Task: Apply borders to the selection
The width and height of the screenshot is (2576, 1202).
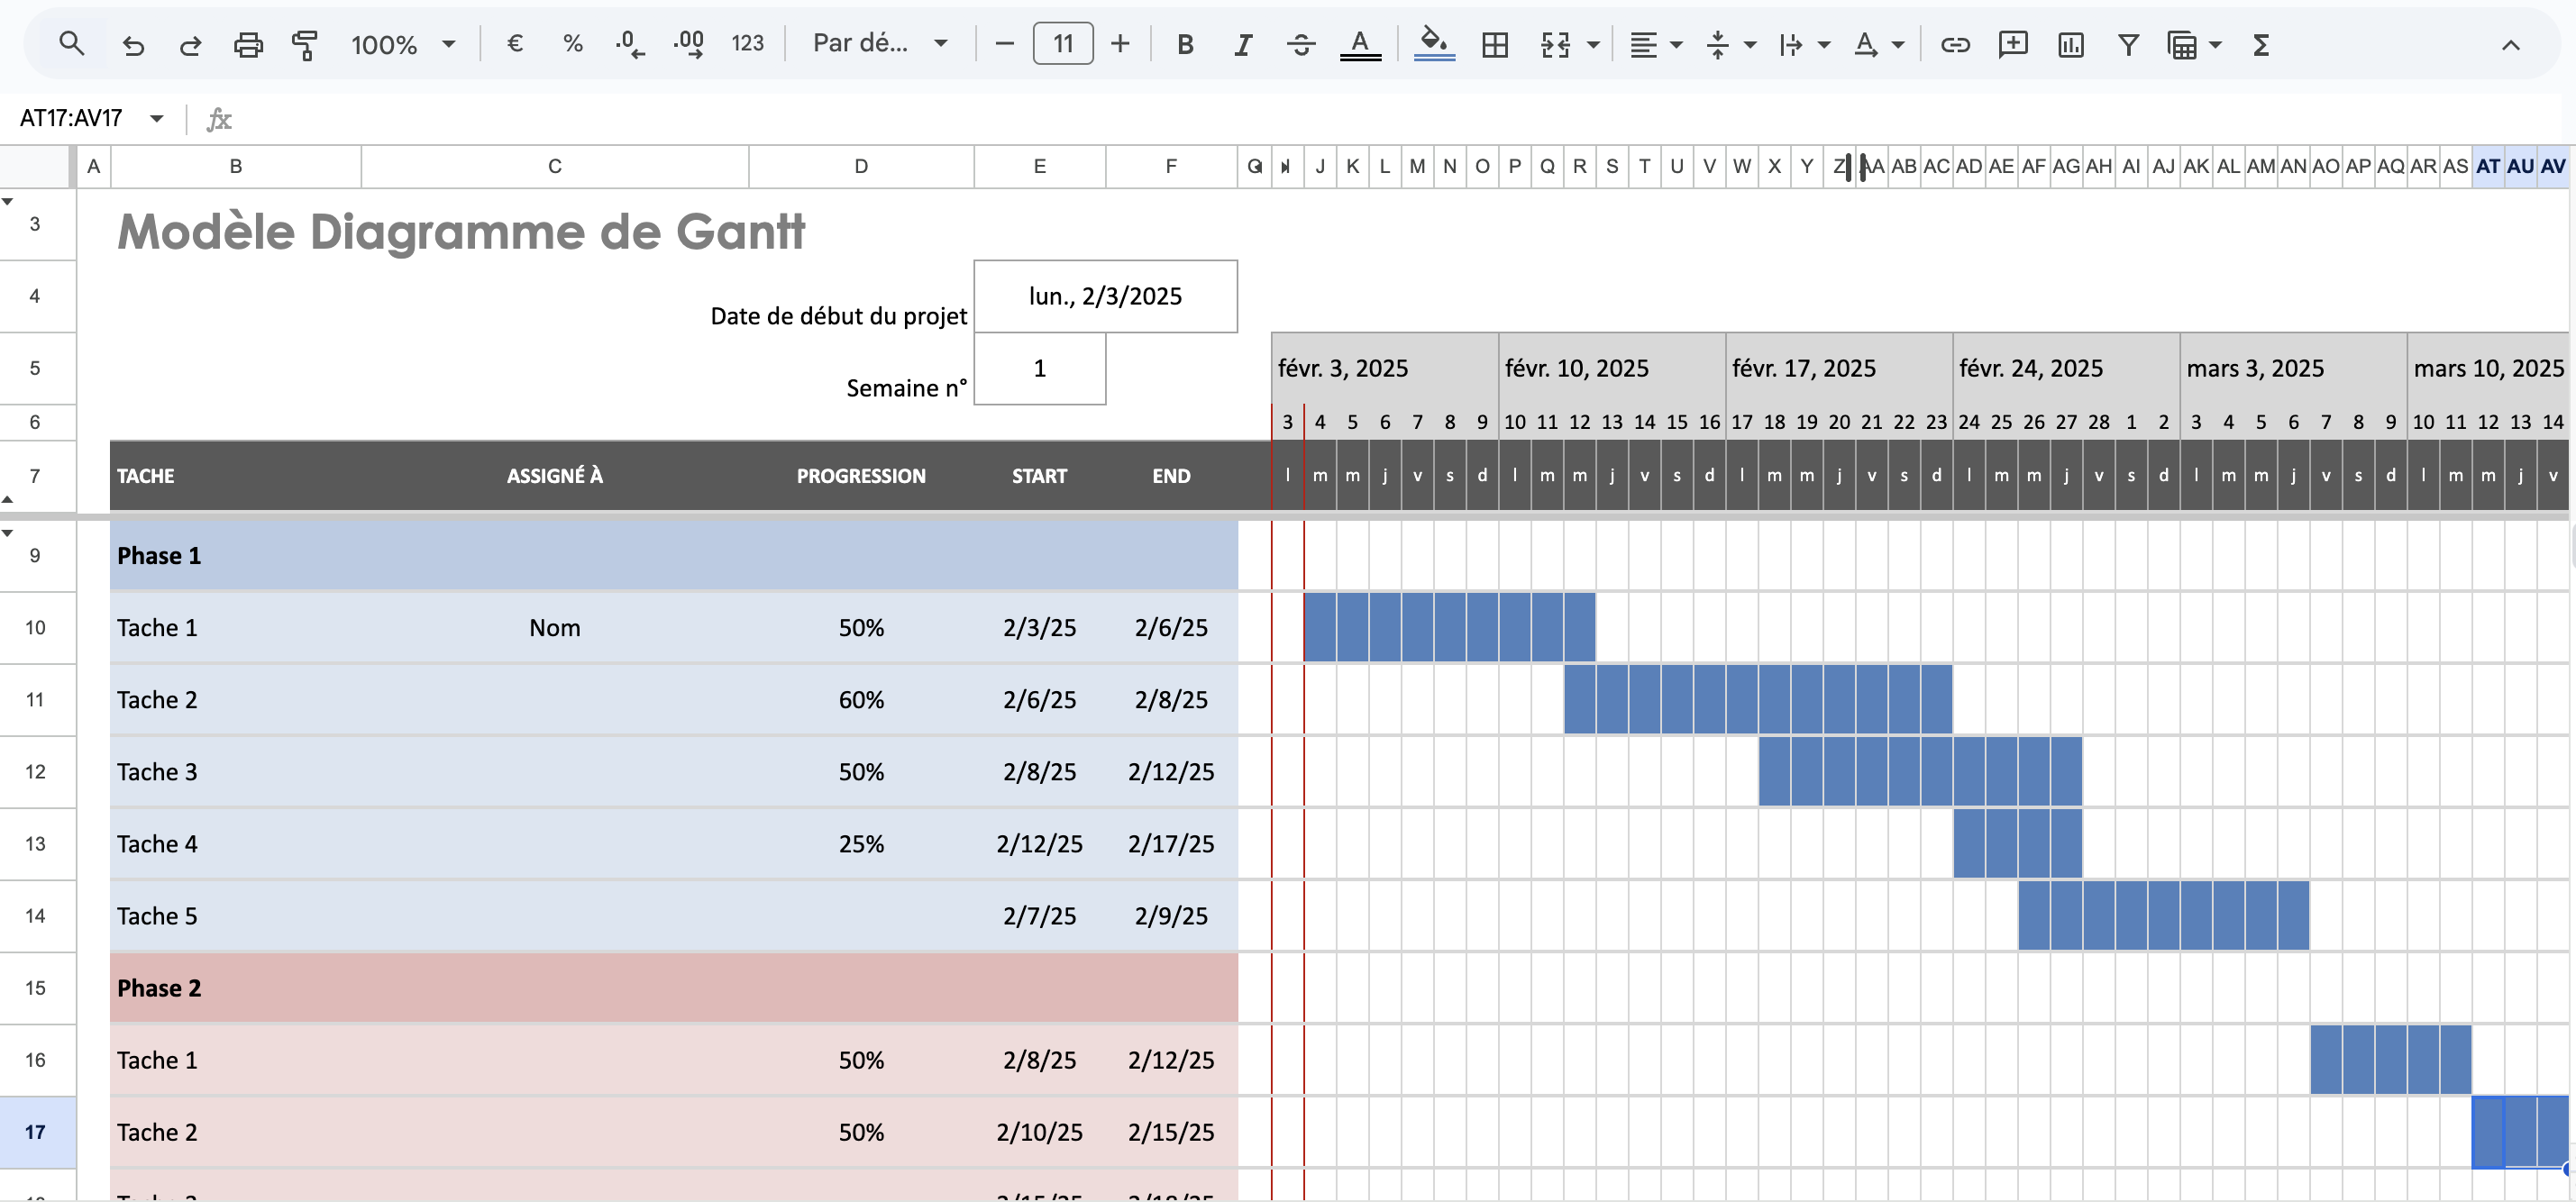Action: coord(1494,44)
